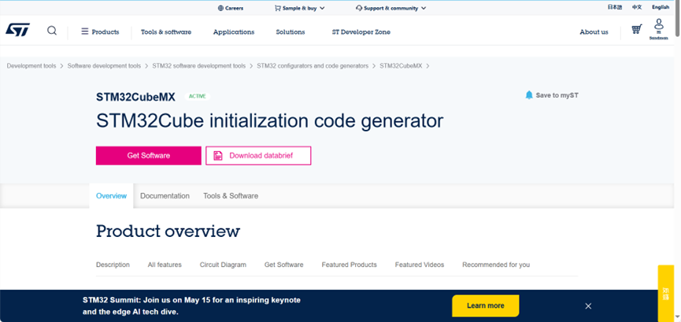
Task: Open the Products hamburger menu
Action: (100, 31)
